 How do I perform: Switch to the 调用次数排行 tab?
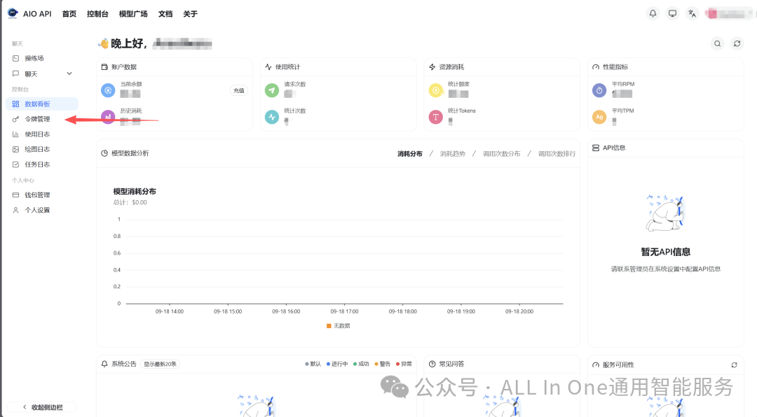pos(557,154)
